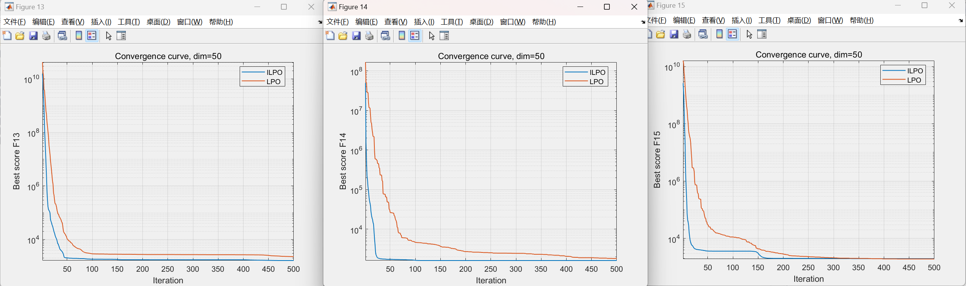The height and width of the screenshot is (286, 966).
Task: Save Figure 13 using the floppy disk icon
Action: pyautogui.click(x=34, y=36)
